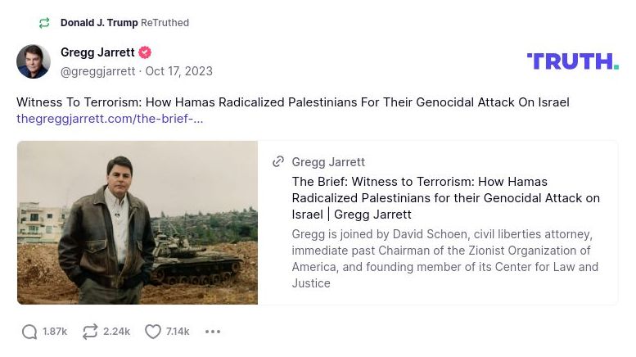Image resolution: width=636 pixels, height=357 pixels.
Task: Click the Oct 17, 2023 timestamp
Action: (179, 71)
